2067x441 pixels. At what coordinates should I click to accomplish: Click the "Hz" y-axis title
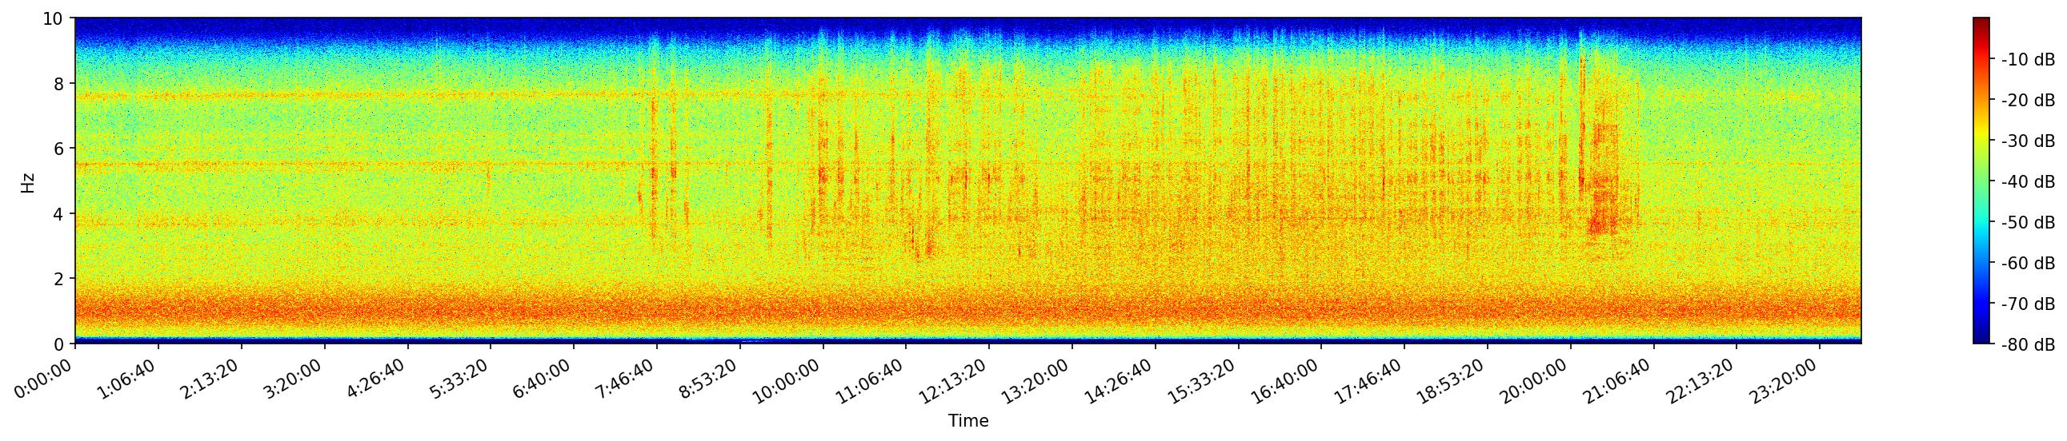pos(28,181)
